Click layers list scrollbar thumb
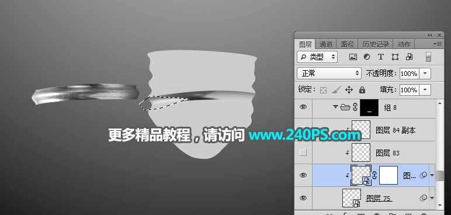Viewport: 451px width, 215px height. 440,176
